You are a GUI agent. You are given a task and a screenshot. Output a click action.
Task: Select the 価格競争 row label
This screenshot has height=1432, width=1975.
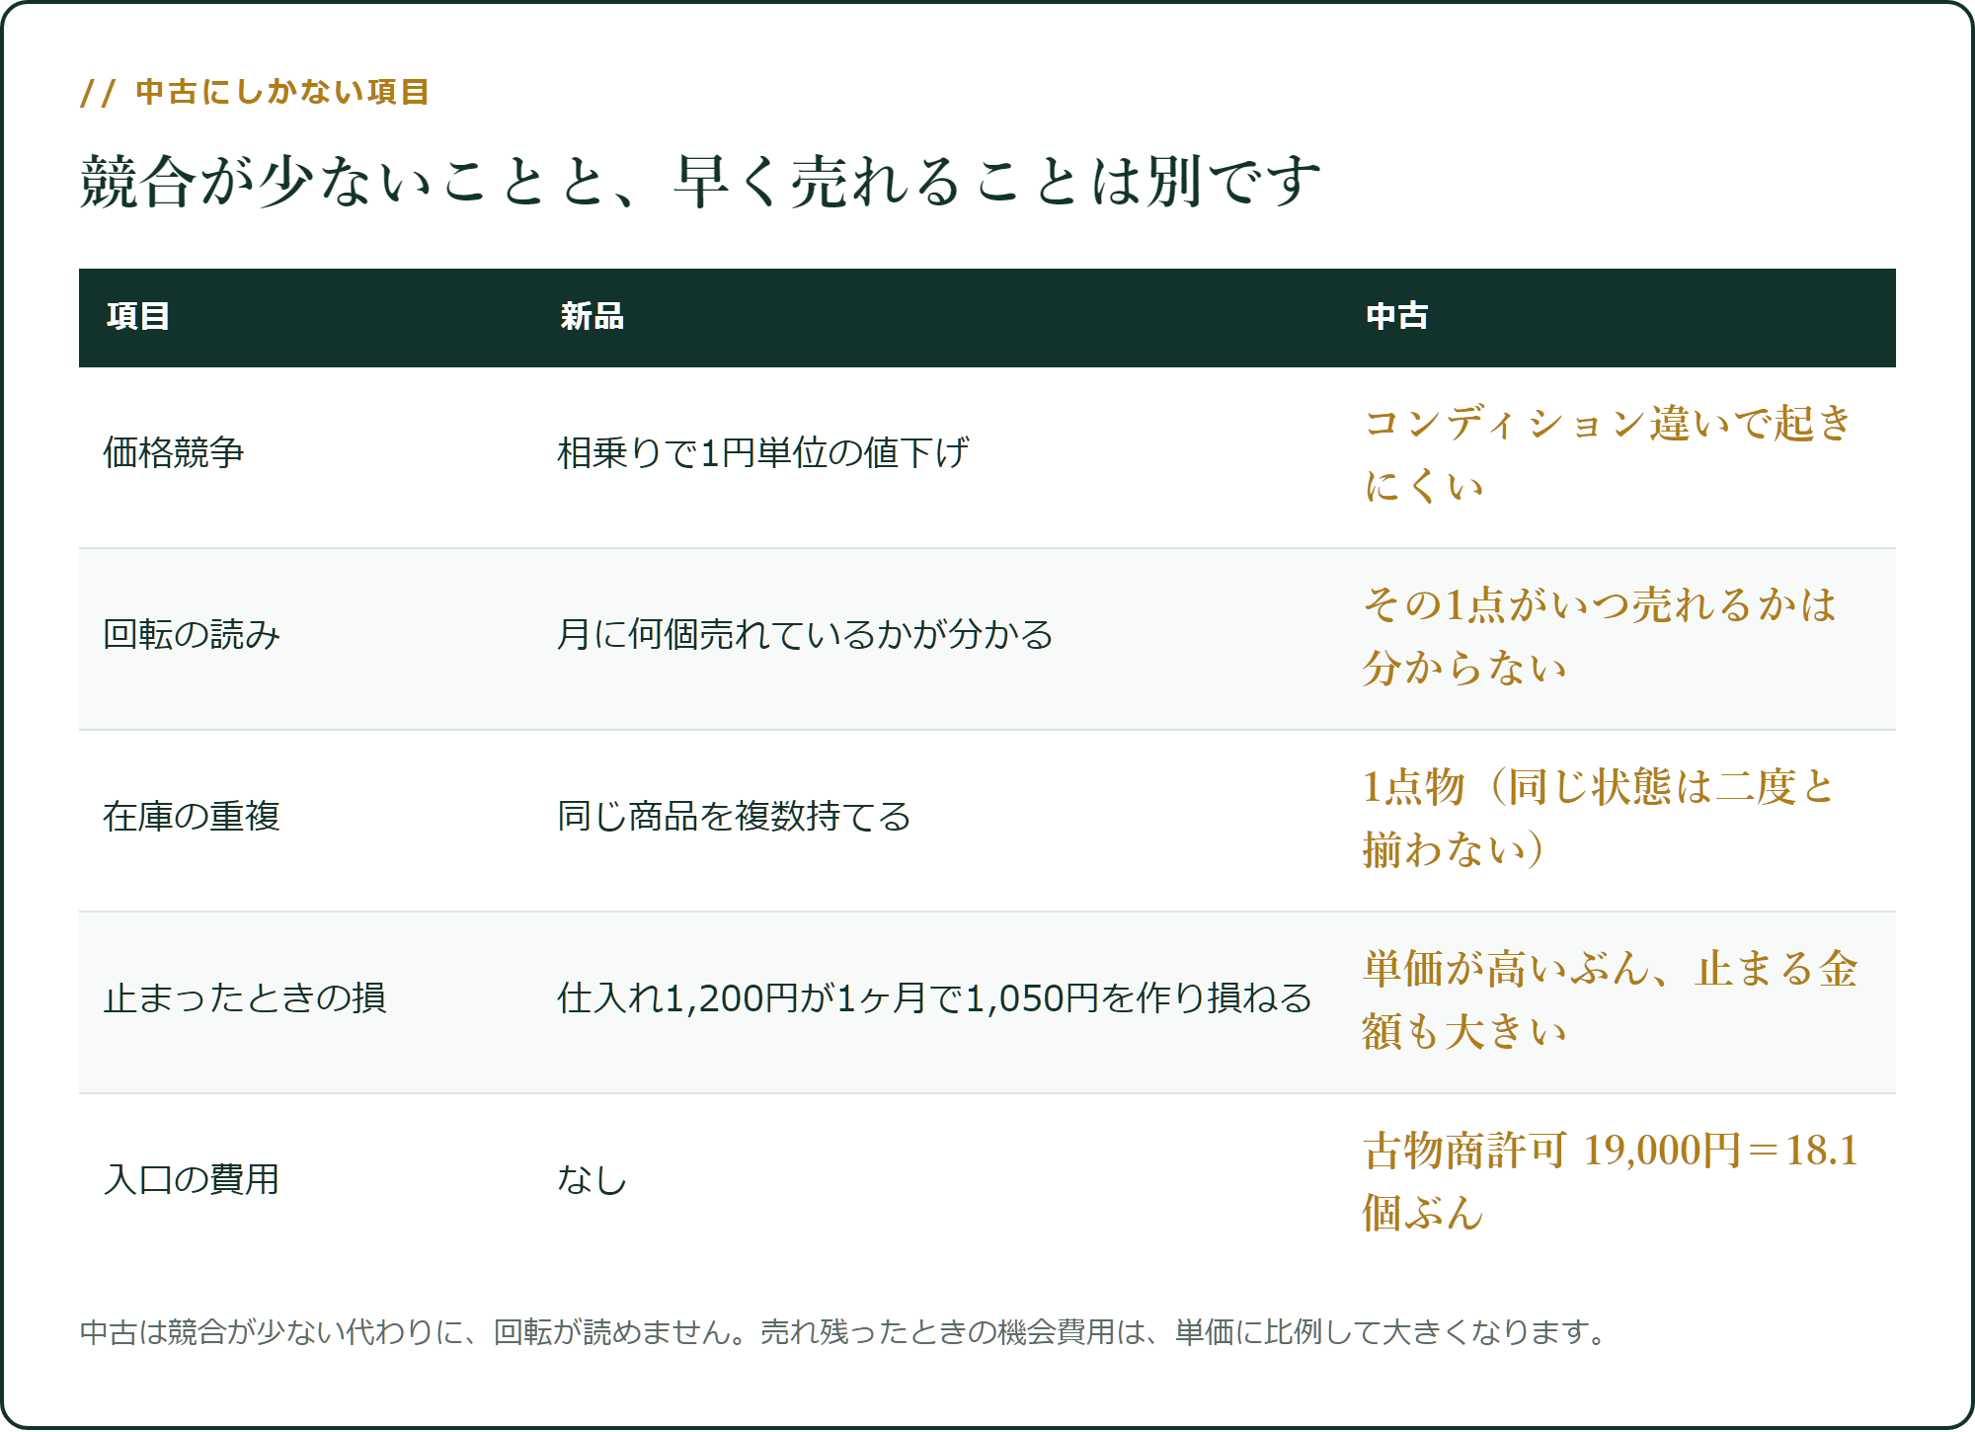174,453
